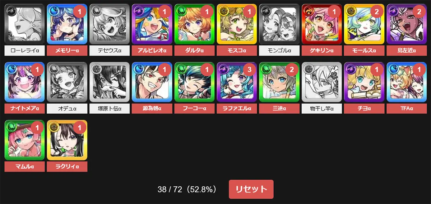
Task: Select the grayed-out 塚原卜伝α icon
Action: 110,82
